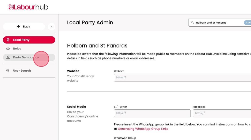
Task: Focus the Facebook link input field
Action: (222, 113)
